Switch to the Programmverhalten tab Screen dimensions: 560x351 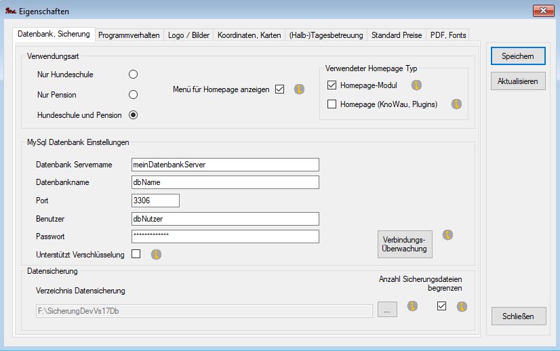point(129,35)
